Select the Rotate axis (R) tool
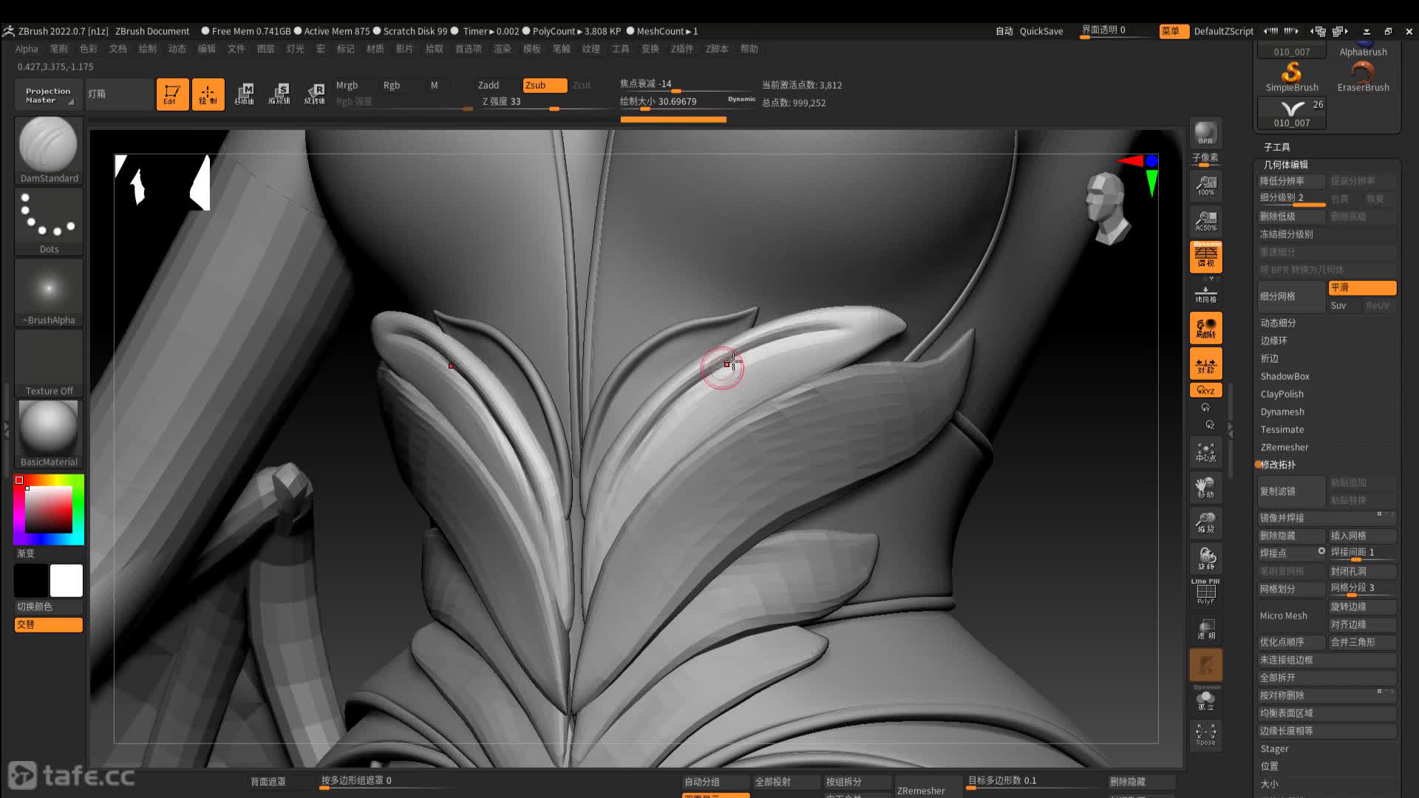The image size is (1419, 798). click(x=315, y=95)
